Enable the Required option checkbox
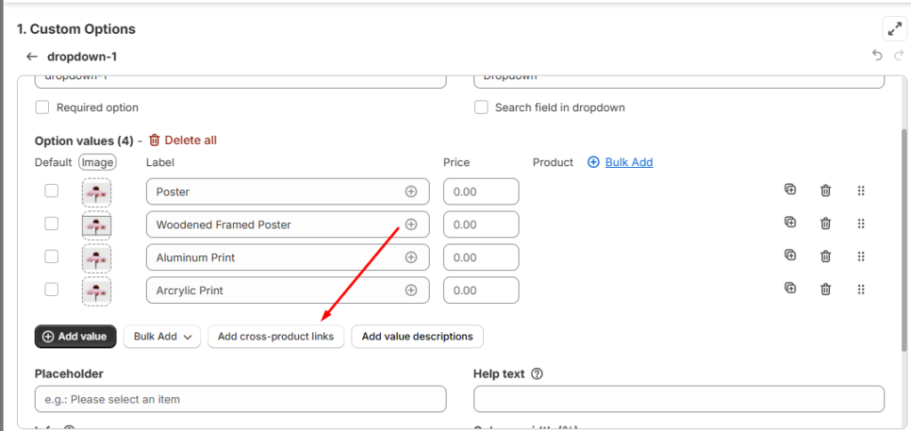The height and width of the screenshot is (431, 911). point(42,108)
